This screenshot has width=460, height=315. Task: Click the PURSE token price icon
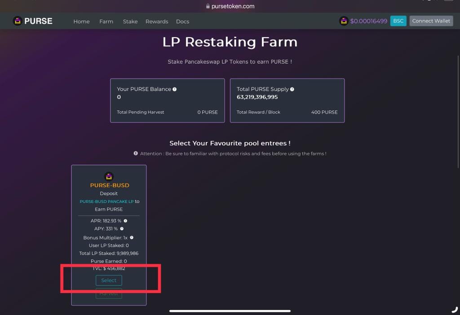pos(344,21)
